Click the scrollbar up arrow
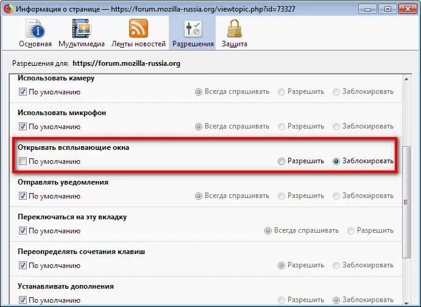421x307 pixels. (x=406, y=79)
